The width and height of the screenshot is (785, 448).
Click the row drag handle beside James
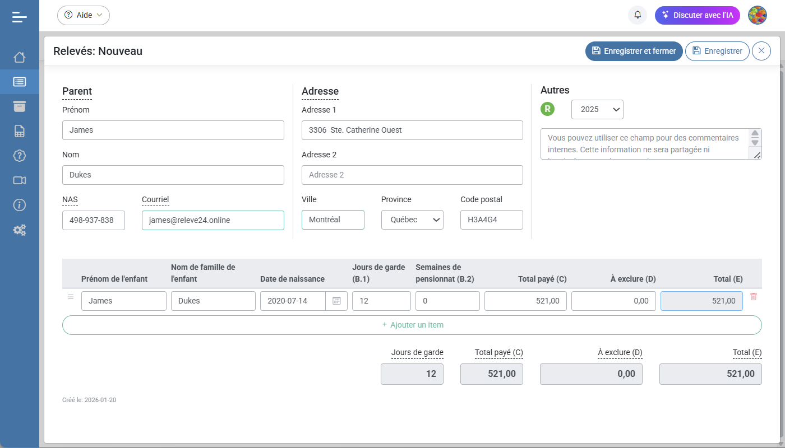point(71,297)
